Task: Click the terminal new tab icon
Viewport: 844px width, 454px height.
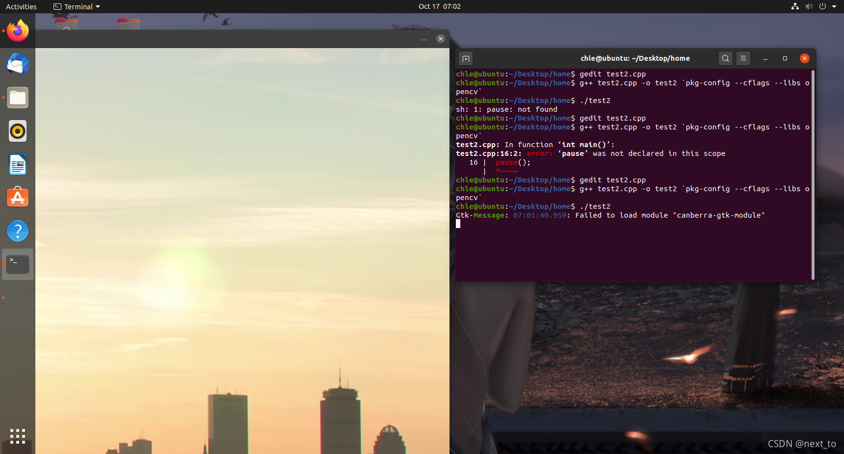Action: pyautogui.click(x=466, y=58)
